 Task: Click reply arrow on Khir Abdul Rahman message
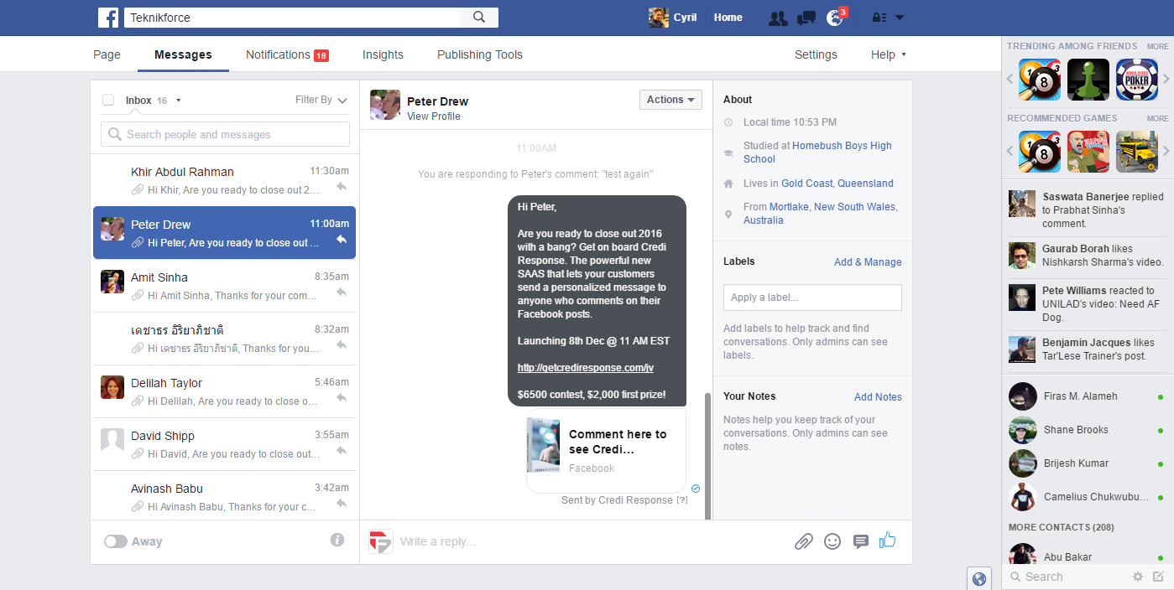[x=342, y=187]
